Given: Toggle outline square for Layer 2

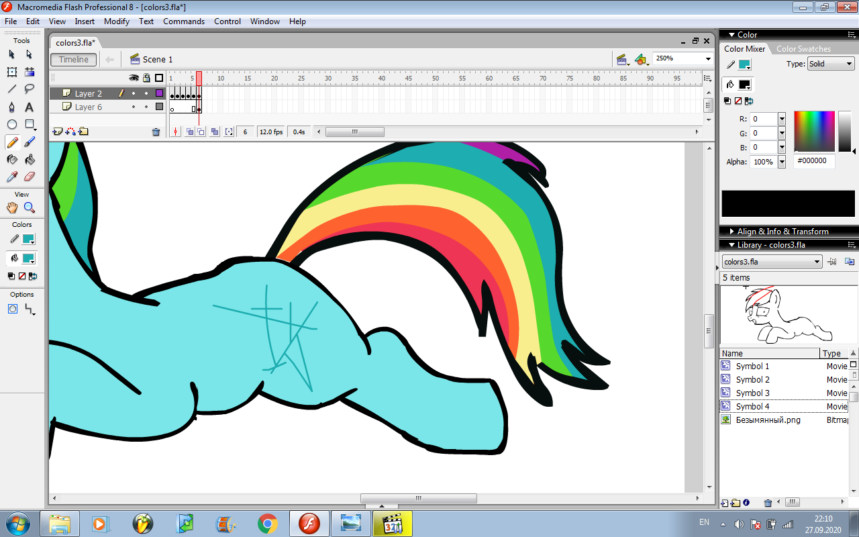Looking at the screenshot, I should coord(160,94).
